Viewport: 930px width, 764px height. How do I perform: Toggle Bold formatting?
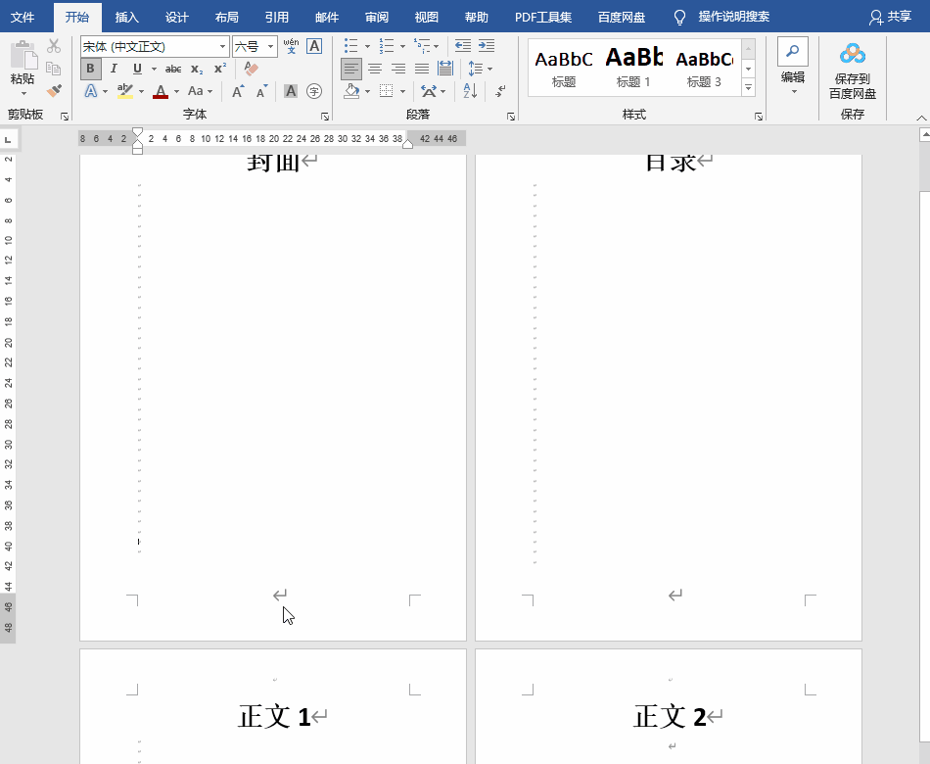(90, 69)
